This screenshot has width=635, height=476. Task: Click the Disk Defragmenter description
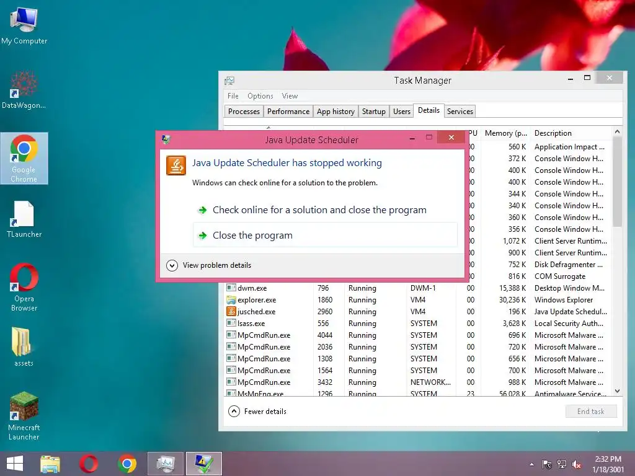568,264
